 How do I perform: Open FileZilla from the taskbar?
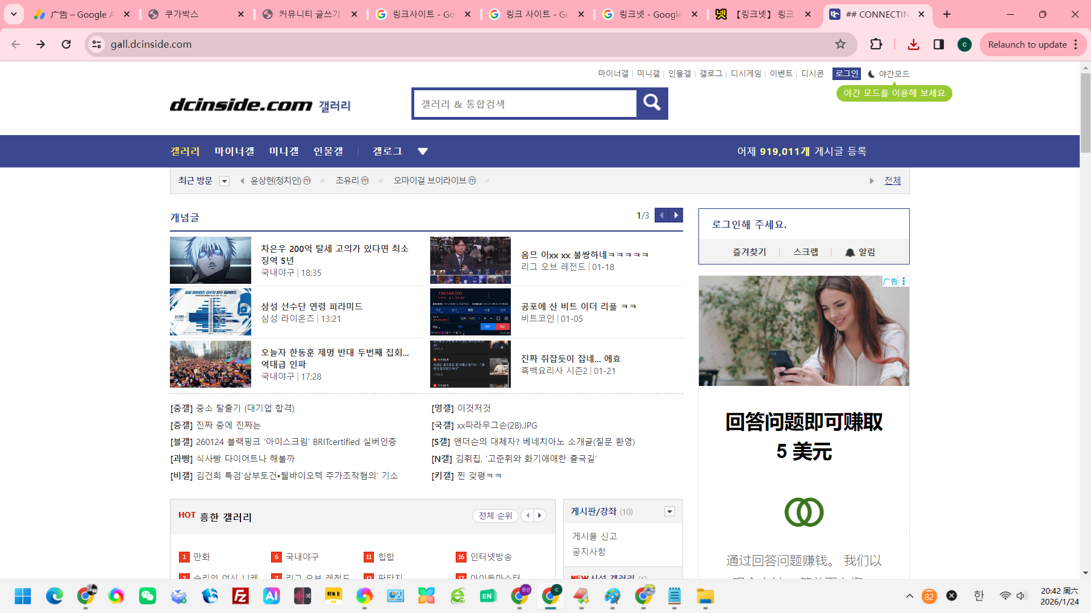240,596
